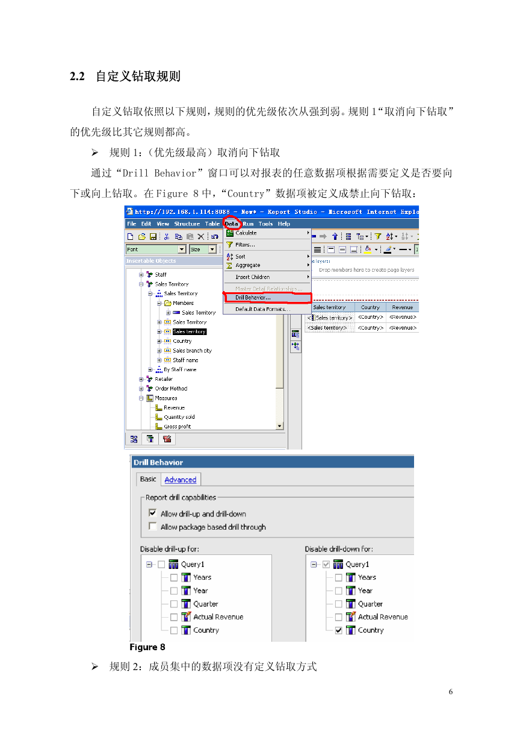Expand the By Staff name hierarchy

pyautogui.click(x=150, y=370)
